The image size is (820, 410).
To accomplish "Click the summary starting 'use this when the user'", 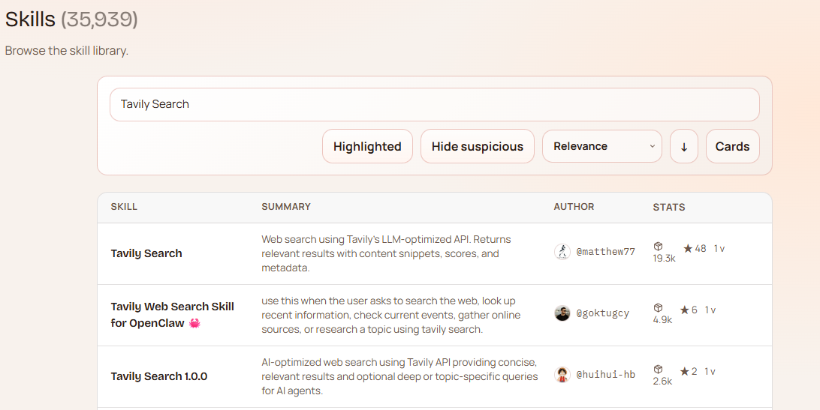I will [x=390, y=315].
